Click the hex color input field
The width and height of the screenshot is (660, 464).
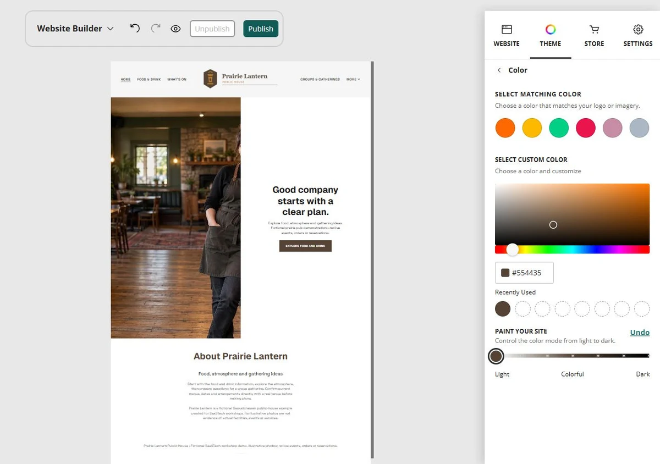coord(524,273)
